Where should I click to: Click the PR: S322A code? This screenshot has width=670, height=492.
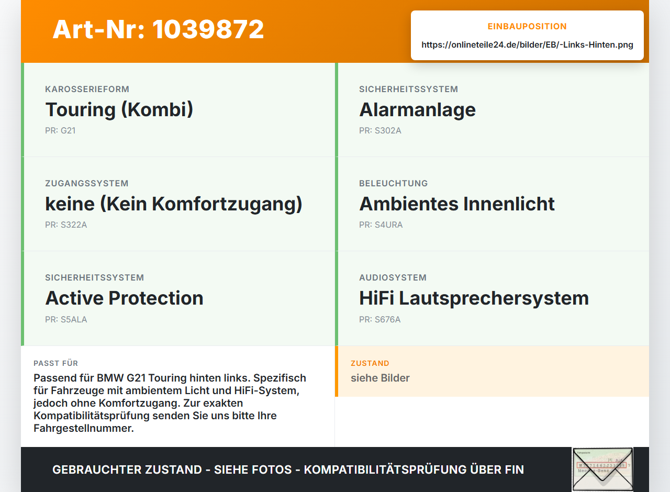coord(66,225)
